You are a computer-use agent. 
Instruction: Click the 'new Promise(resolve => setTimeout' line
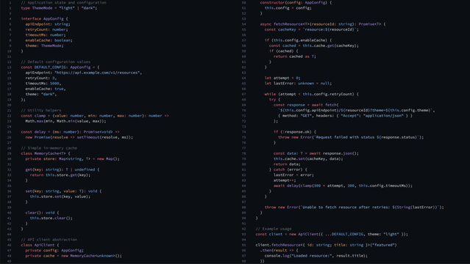tap(79, 137)
